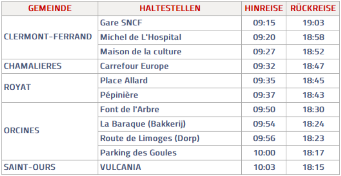This screenshot has height=176, width=341.
Task: Select the Route de Limoges (Dorp) stop
Action: (150, 138)
